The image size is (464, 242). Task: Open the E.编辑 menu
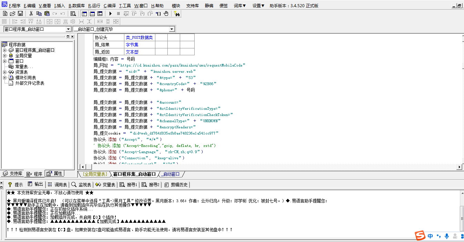tap(30, 6)
